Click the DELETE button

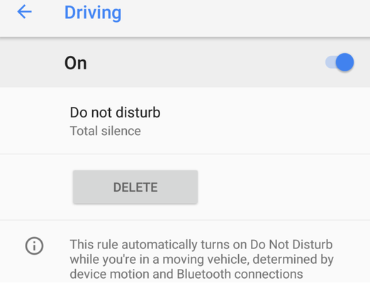click(x=135, y=187)
